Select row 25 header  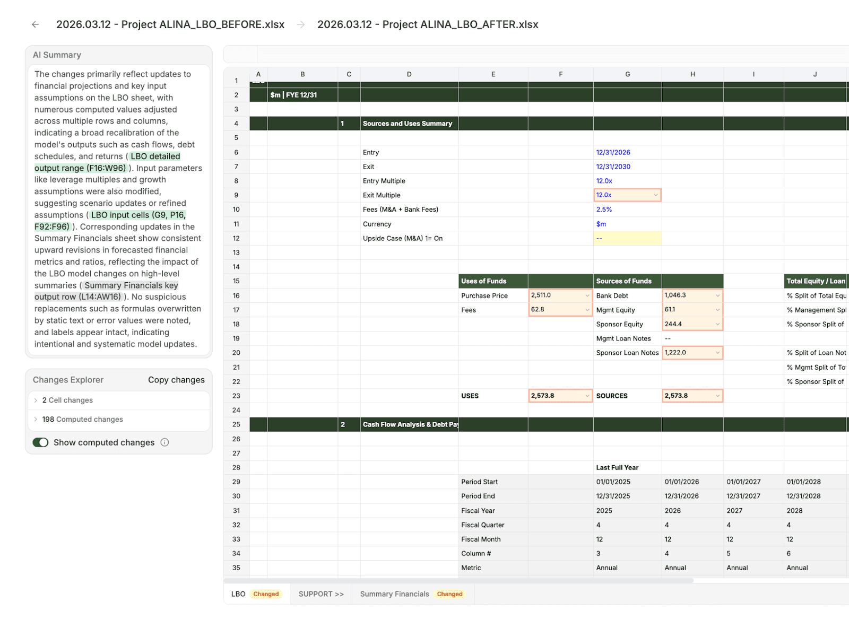(236, 424)
